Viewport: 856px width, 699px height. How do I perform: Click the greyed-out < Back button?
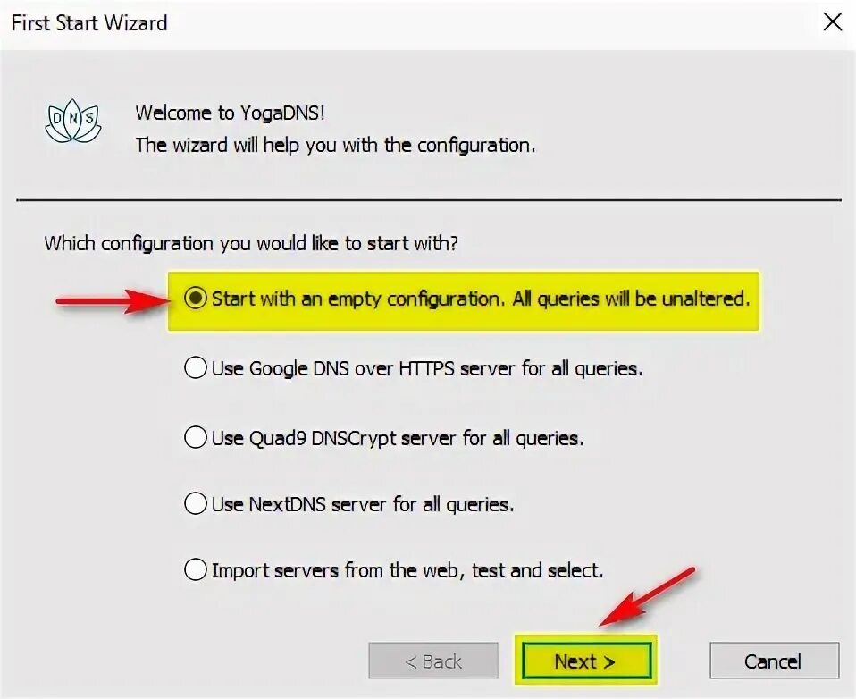[433, 661]
